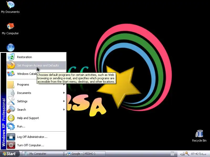Click the orange arrow Set Program Access icon
The image size is (210, 157).
pos(11,65)
